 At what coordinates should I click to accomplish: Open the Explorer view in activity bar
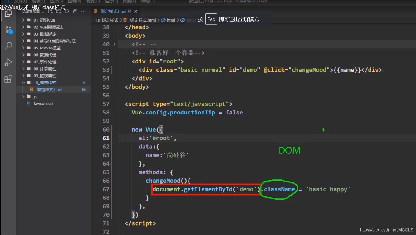coord(8,13)
